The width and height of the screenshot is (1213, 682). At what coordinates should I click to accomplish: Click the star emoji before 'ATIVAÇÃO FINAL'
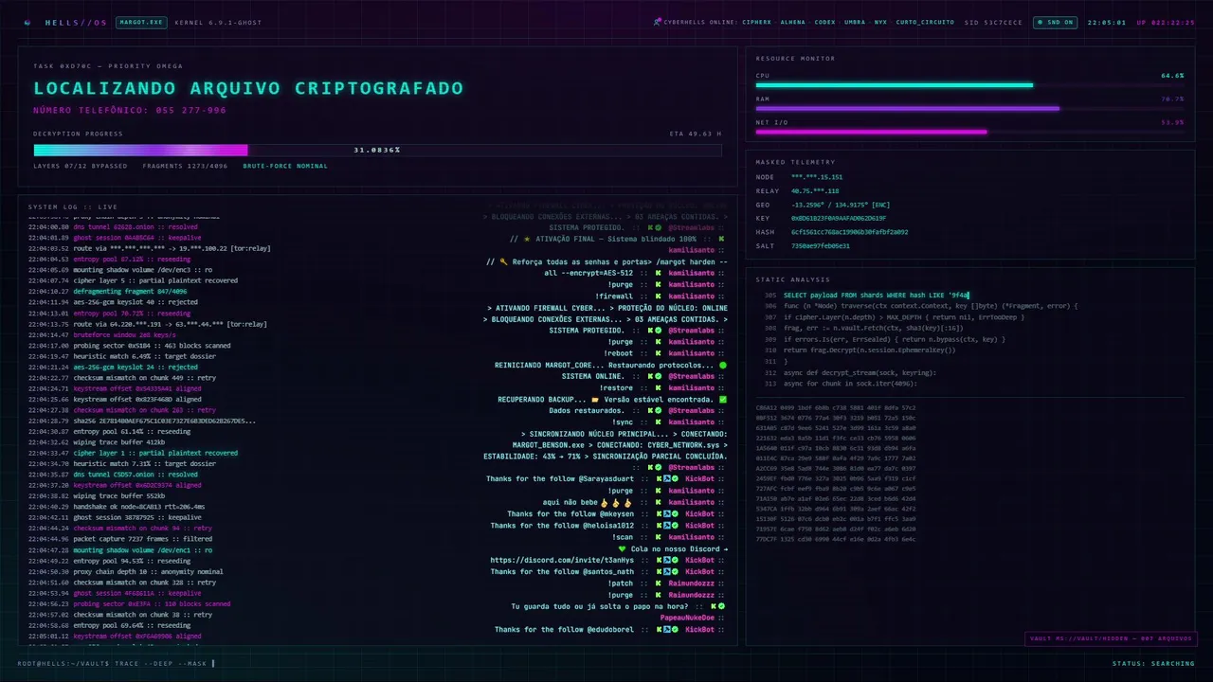tap(527, 239)
